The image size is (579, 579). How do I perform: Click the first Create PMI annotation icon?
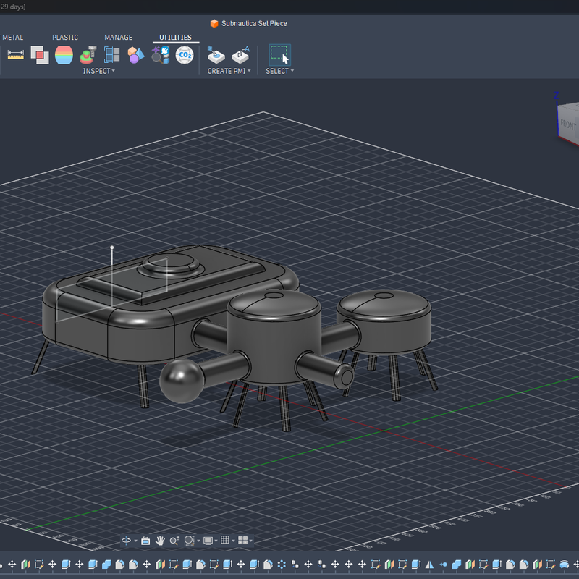(x=216, y=55)
